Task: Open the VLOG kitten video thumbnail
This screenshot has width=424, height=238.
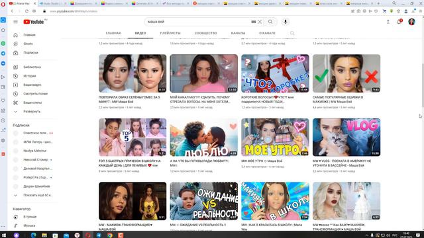Action: click(x=346, y=137)
